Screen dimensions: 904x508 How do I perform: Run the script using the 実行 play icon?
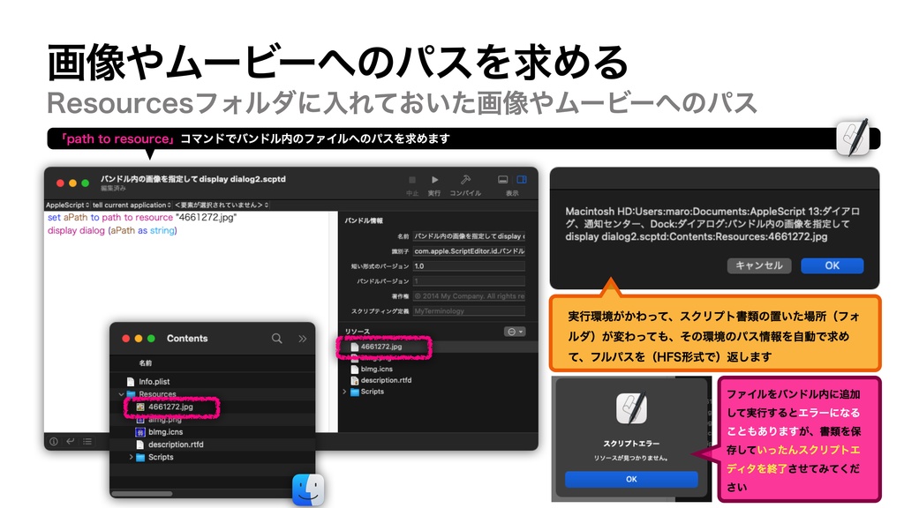[435, 179]
